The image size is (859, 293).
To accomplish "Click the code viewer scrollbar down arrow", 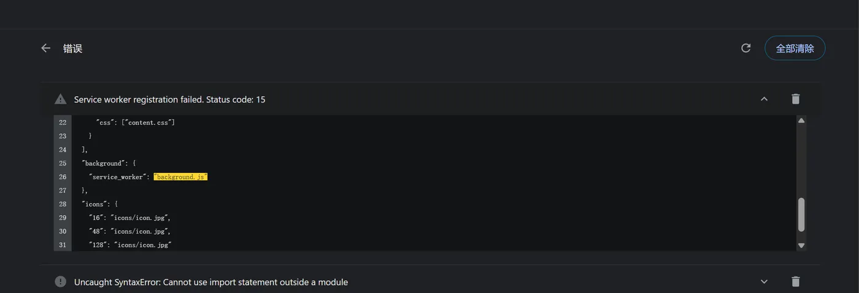I will click(801, 245).
